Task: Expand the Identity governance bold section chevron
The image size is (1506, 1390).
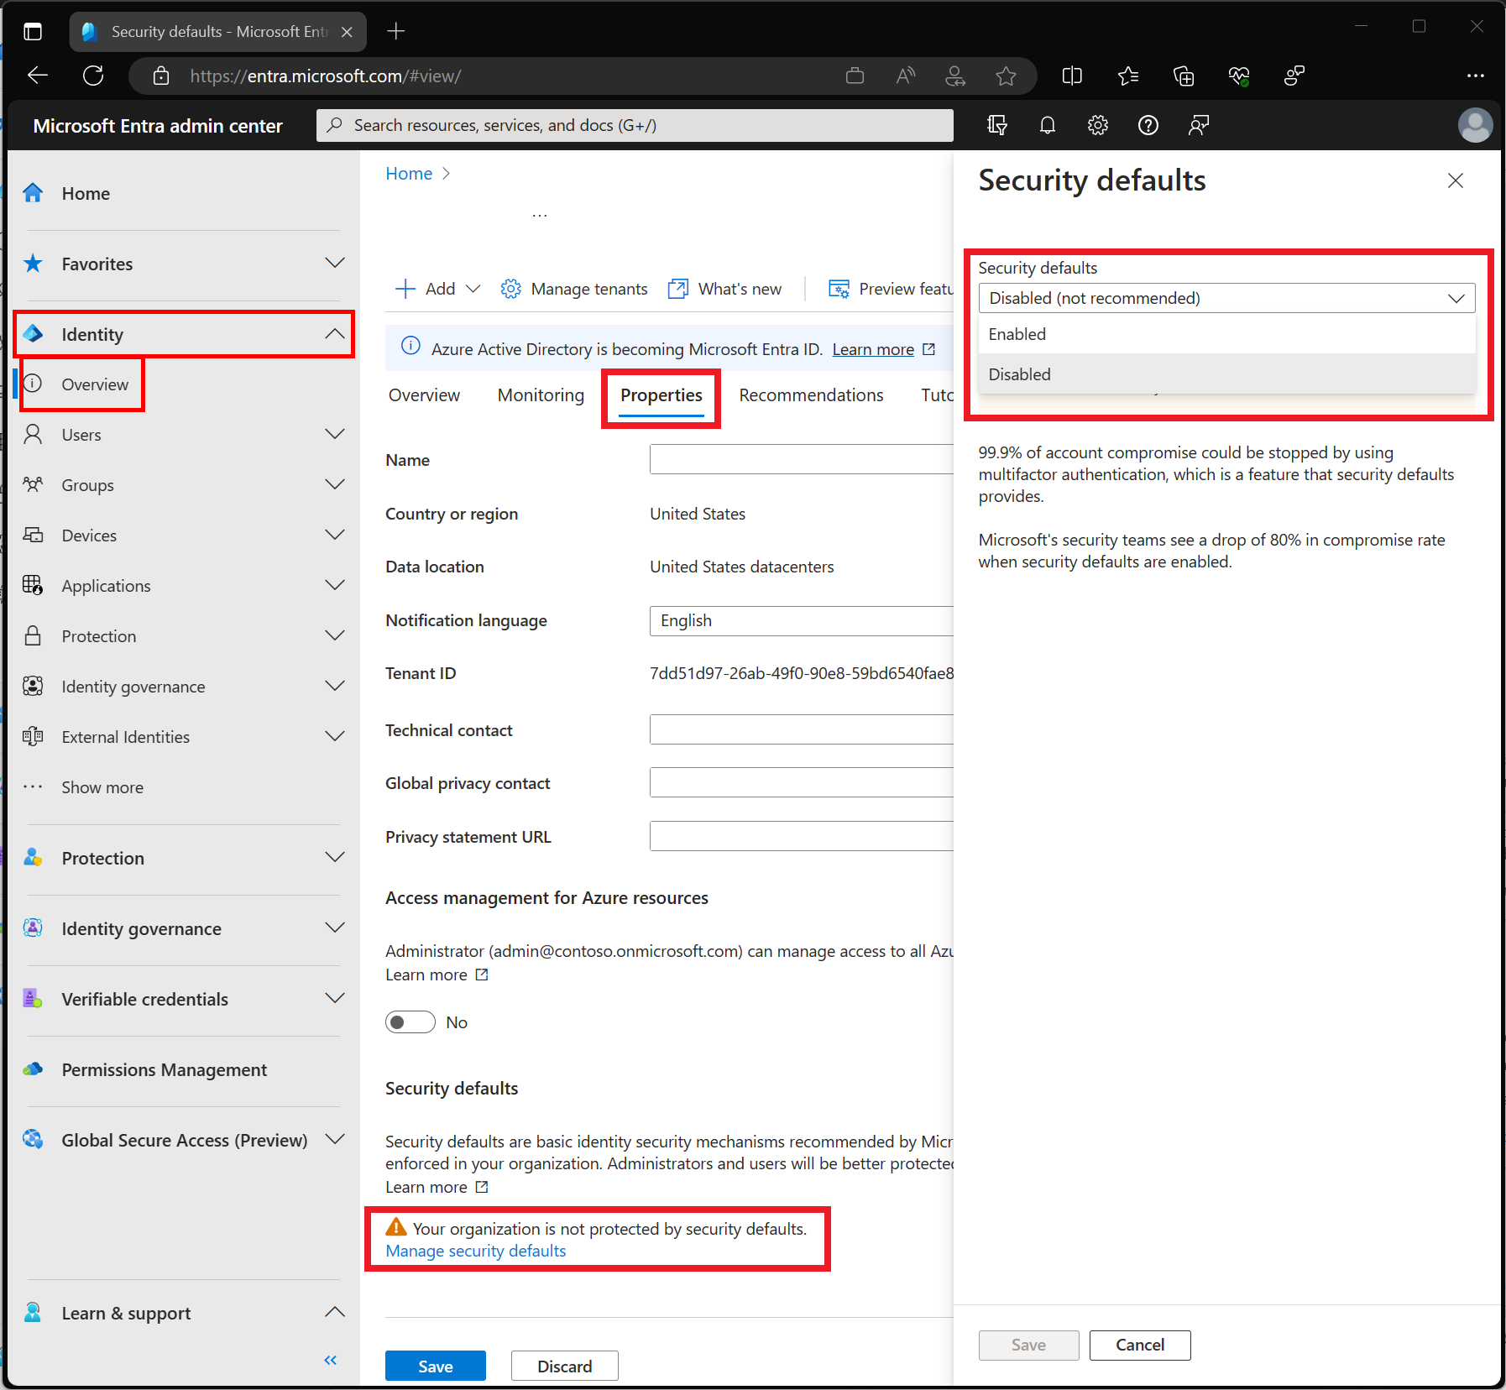Action: click(335, 928)
